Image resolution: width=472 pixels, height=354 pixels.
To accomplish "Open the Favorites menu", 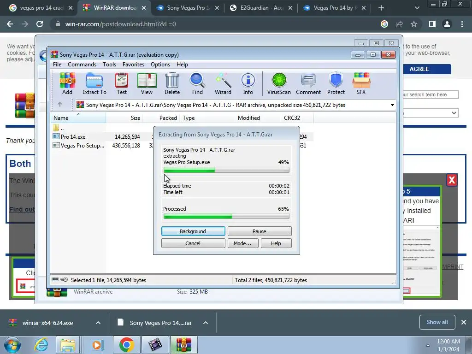I will point(133,65).
